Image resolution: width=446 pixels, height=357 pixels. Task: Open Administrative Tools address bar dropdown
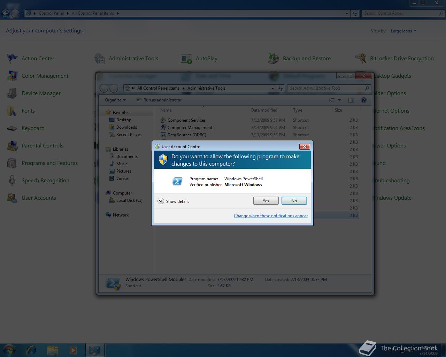(x=272, y=88)
